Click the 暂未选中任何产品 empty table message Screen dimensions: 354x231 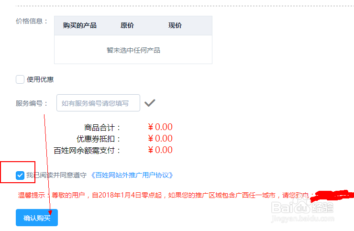click(x=133, y=50)
